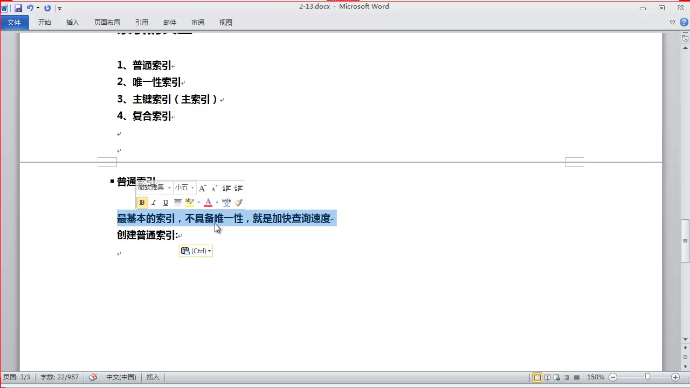Viewport: 690px width, 388px height.
Task: Click the Word application icon
Action: tap(5, 8)
